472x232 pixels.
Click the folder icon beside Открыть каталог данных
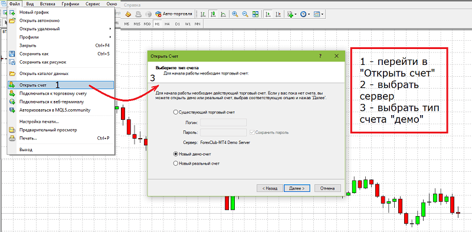(12, 74)
